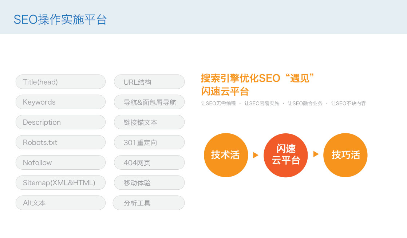Open the Robots.txt item
Viewport: 407px width, 238px height.
point(60,142)
